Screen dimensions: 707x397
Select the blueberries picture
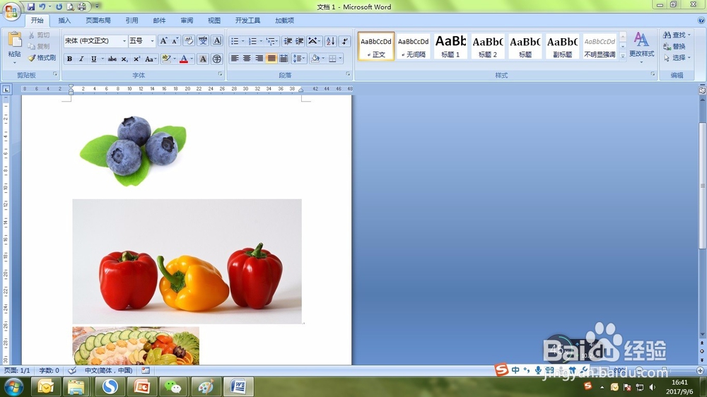133,150
